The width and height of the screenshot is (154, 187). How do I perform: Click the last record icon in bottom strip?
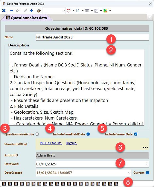116,184
